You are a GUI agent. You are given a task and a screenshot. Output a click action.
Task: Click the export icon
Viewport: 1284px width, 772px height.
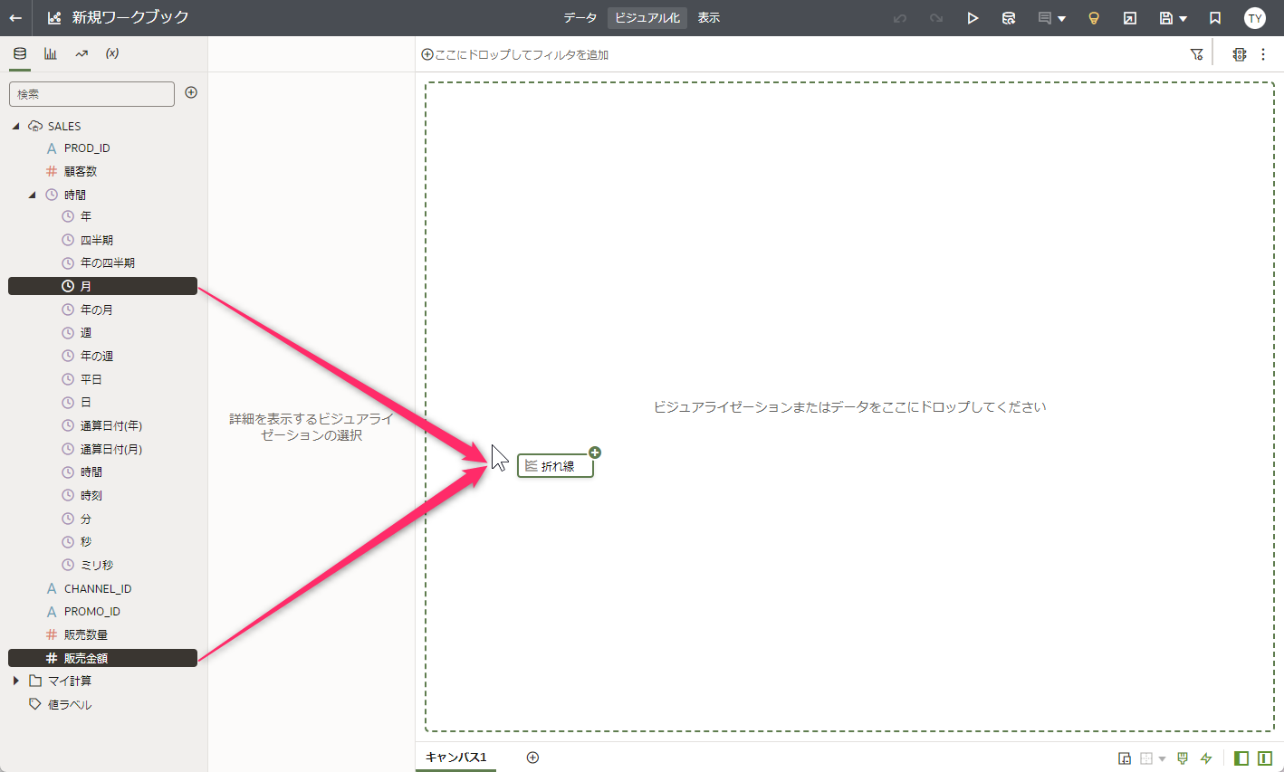tap(1130, 18)
